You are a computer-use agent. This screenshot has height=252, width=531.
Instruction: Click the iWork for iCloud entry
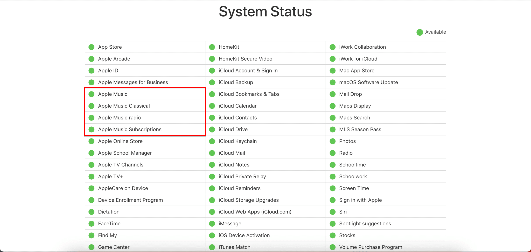[x=386, y=59]
